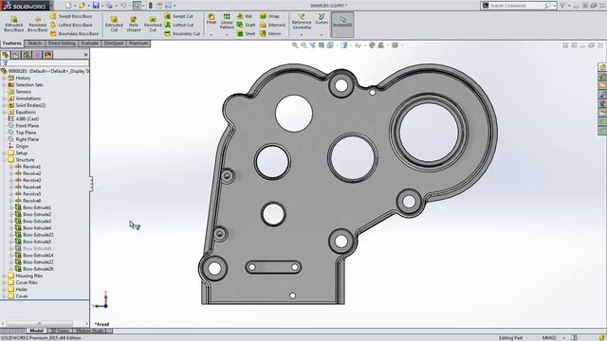Viewport: 607px width, 341px height.
Task: Click the New document icon
Action: tap(68, 6)
